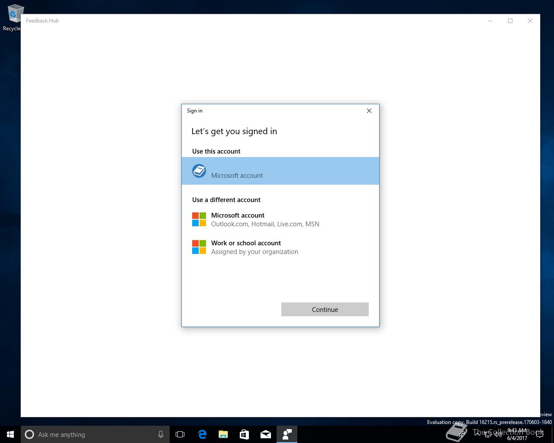The width and height of the screenshot is (554, 443).
Task: Open File Explorer from taskbar
Action: coord(223,434)
